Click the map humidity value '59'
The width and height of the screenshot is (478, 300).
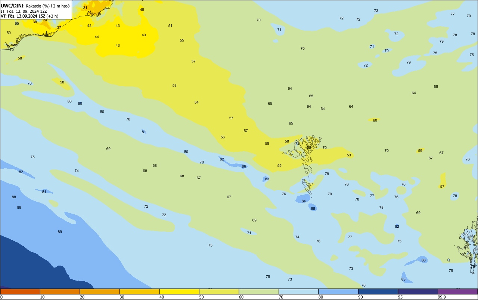pos(420,150)
